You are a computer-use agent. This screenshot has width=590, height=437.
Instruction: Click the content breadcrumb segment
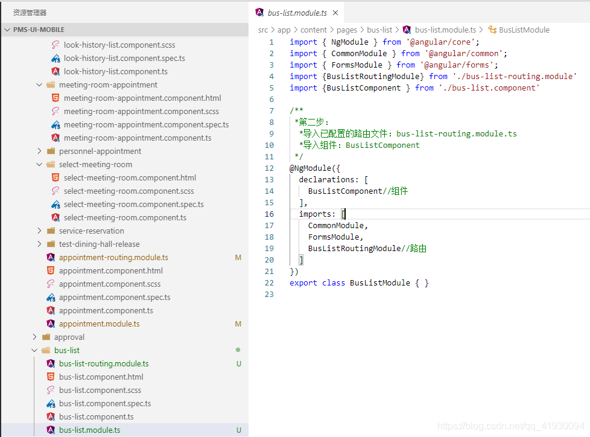click(x=314, y=30)
